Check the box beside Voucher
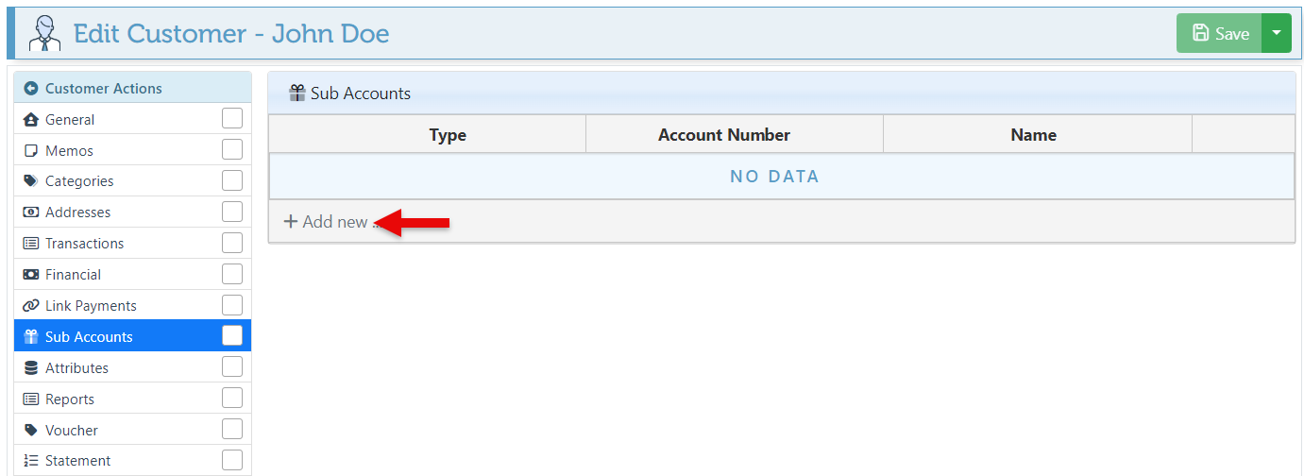 232,430
